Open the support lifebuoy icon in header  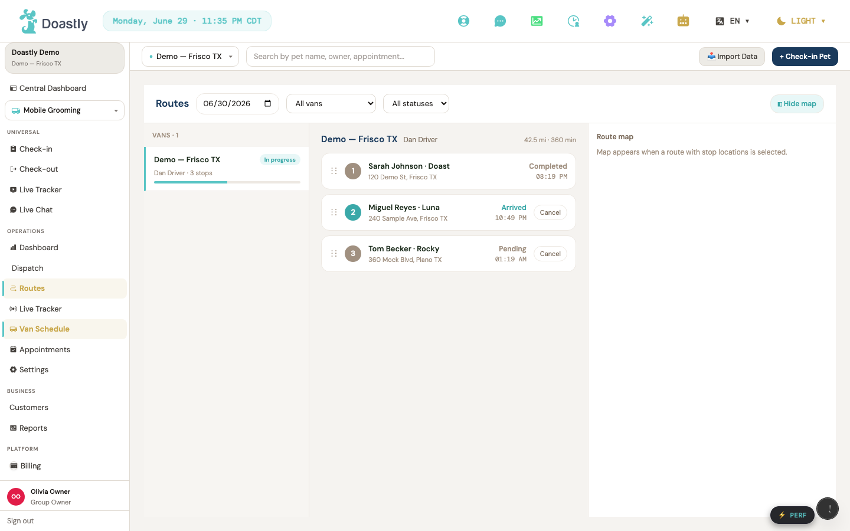463,21
